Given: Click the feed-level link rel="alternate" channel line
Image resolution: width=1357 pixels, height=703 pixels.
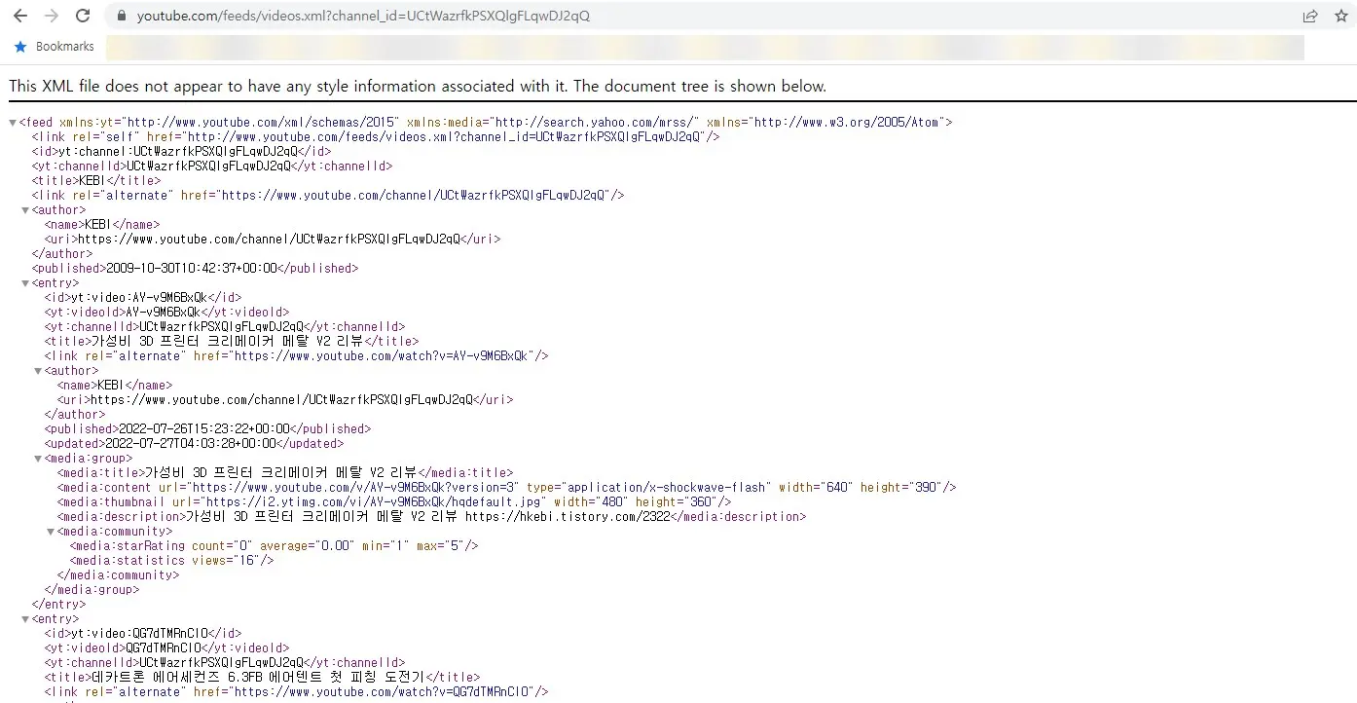Looking at the screenshot, I should [x=328, y=196].
